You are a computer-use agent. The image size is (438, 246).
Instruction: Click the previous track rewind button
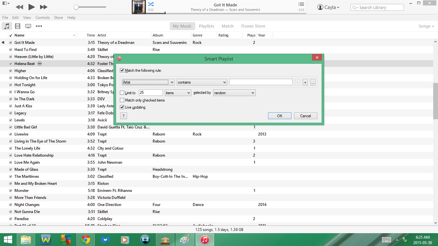point(19,7)
